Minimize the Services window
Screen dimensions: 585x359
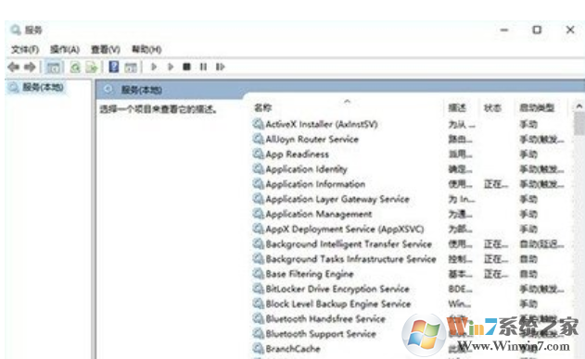tap(504, 30)
